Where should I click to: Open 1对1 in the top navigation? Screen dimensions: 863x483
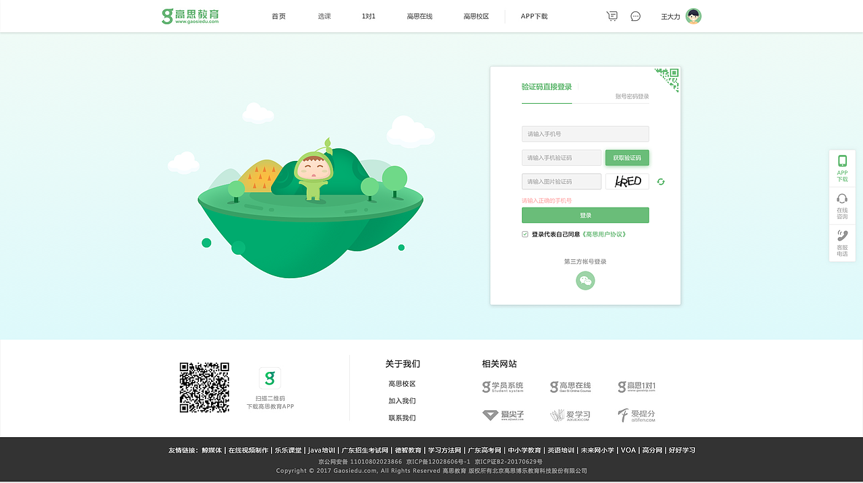pos(368,16)
